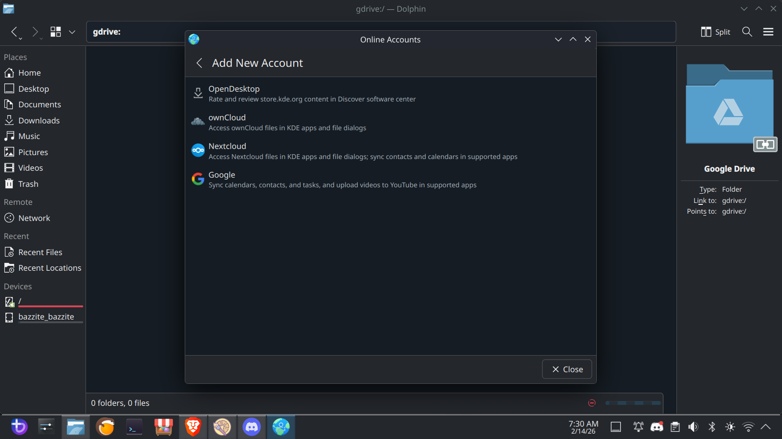Open the bazzite_bazzite device
Viewport: 782px width, 439px height.
(43, 317)
